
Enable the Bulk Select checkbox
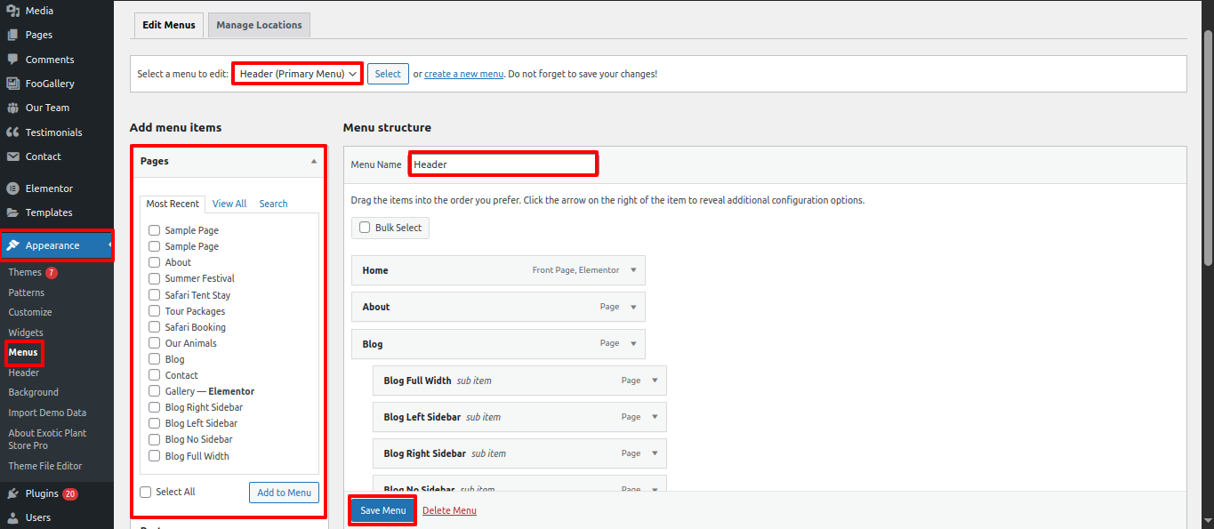tap(365, 228)
